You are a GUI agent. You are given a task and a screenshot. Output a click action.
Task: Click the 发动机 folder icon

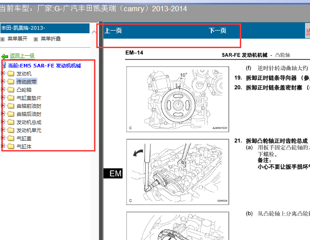coord(11,74)
